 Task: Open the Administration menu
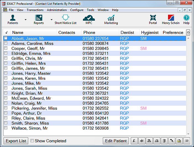click(x=57, y=10)
